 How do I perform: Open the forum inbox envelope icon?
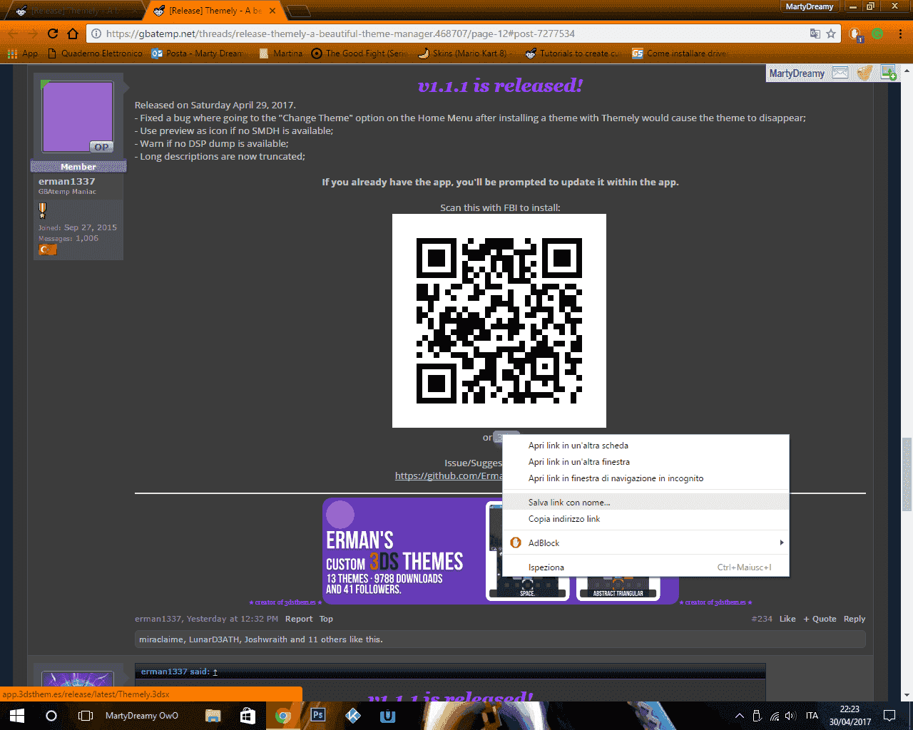(840, 73)
